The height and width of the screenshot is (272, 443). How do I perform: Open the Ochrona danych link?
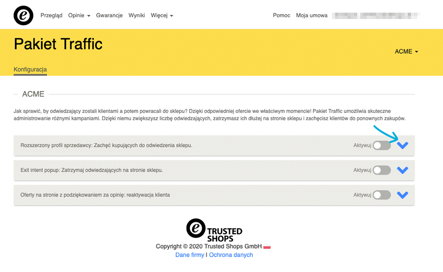tap(231, 255)
